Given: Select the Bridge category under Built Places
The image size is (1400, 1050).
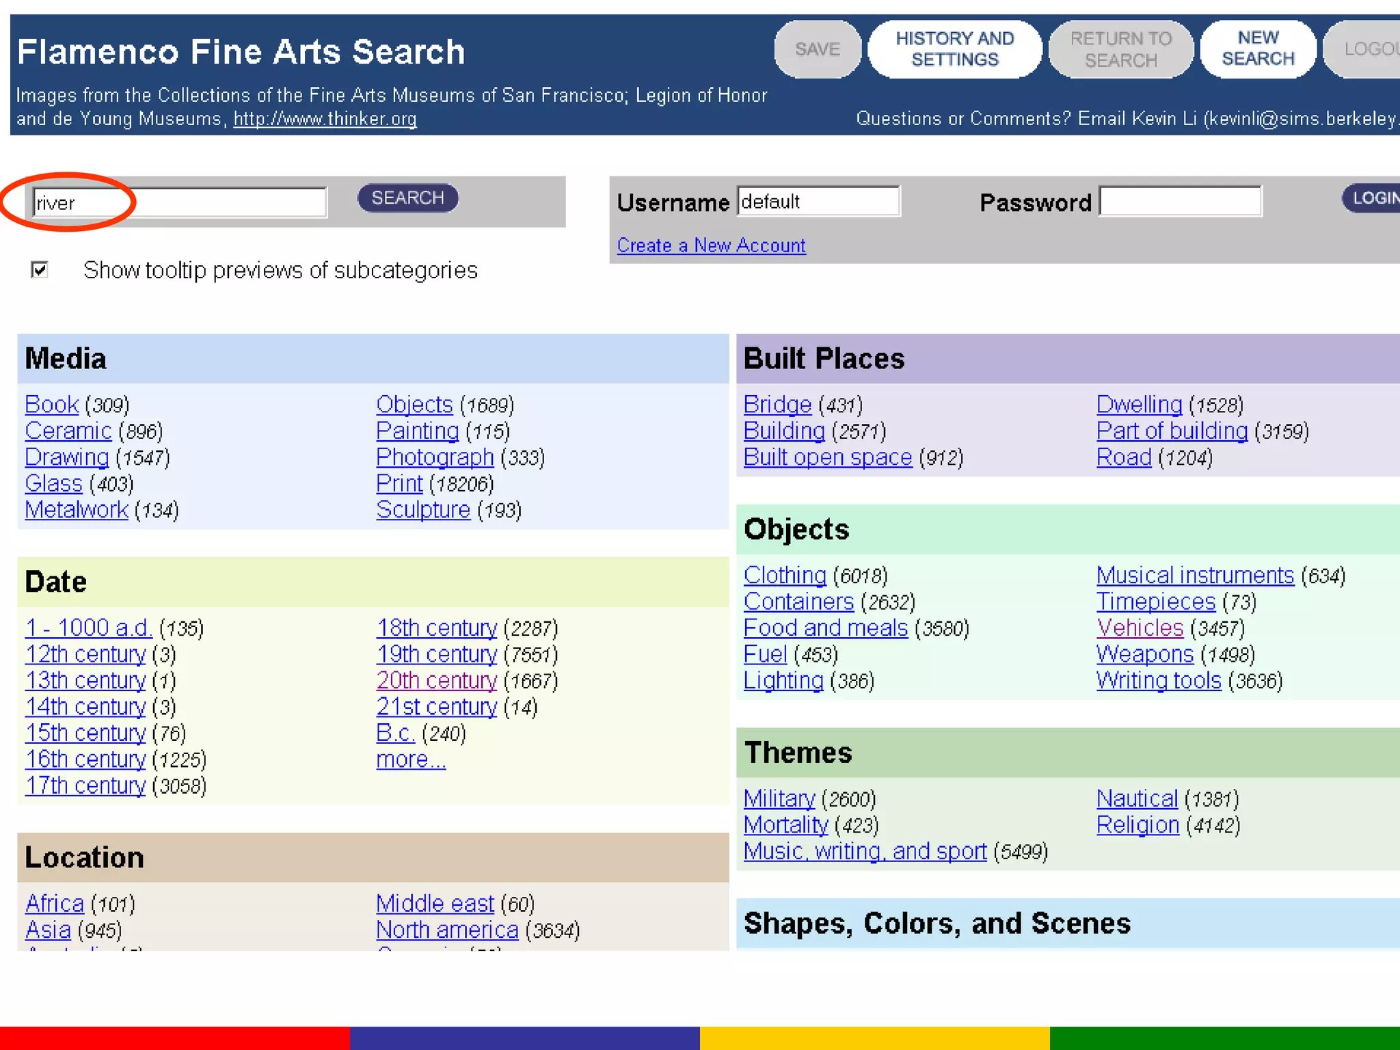Looking at the screenshot, I should tap(777, 405).
